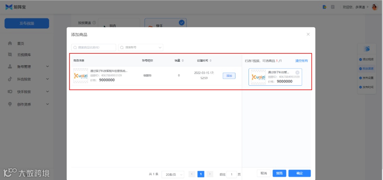The height and width of the screenshot is (180, 383).
Task: Click the 欢迎您, 多渠道 user menu
Action: (355, 7)
